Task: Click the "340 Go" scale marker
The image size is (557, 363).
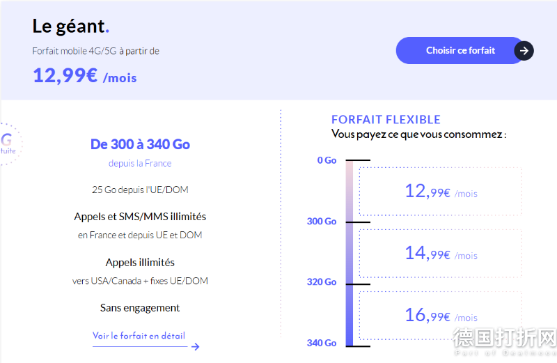Action: tap(322, 343)
